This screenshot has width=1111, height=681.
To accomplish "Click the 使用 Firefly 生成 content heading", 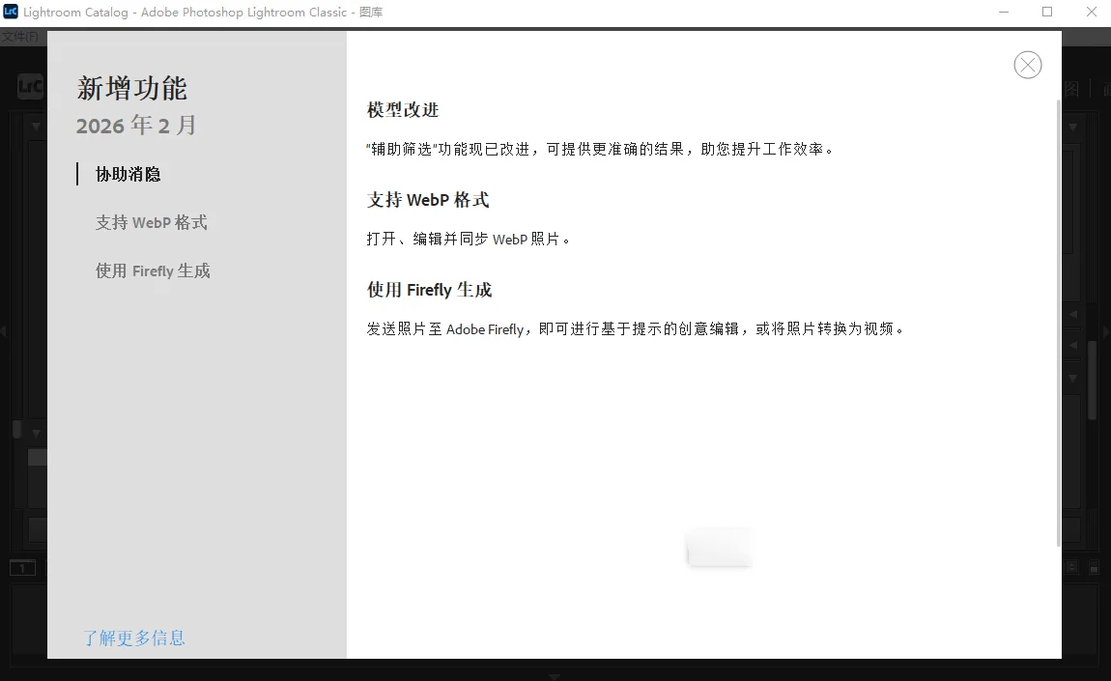I will pyautogui.click(x=429, y=290).
